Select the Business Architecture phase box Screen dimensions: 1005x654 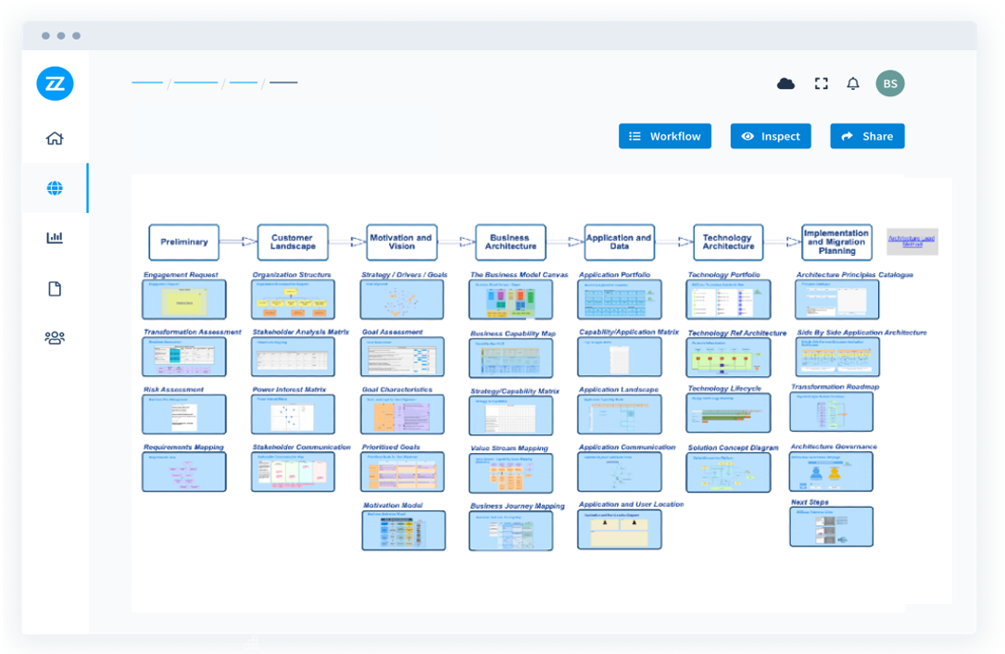coord(510,242)
